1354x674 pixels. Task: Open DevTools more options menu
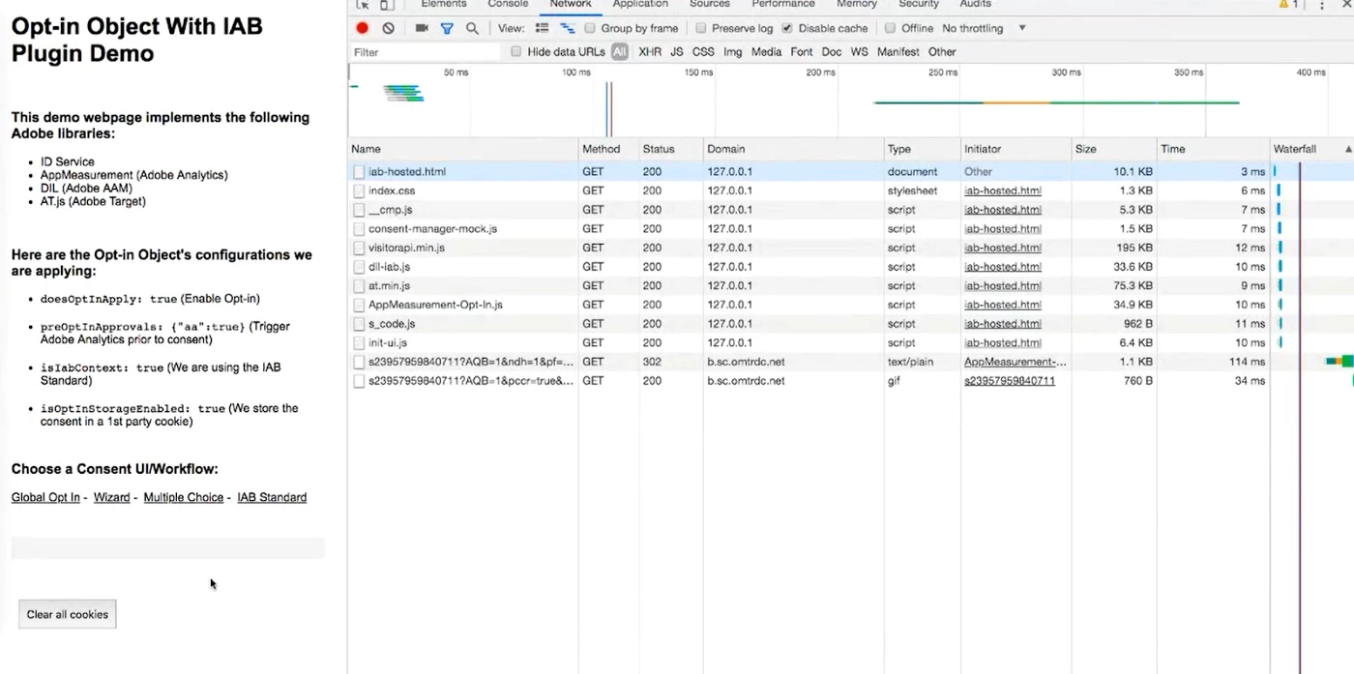tap(1322, 5)
